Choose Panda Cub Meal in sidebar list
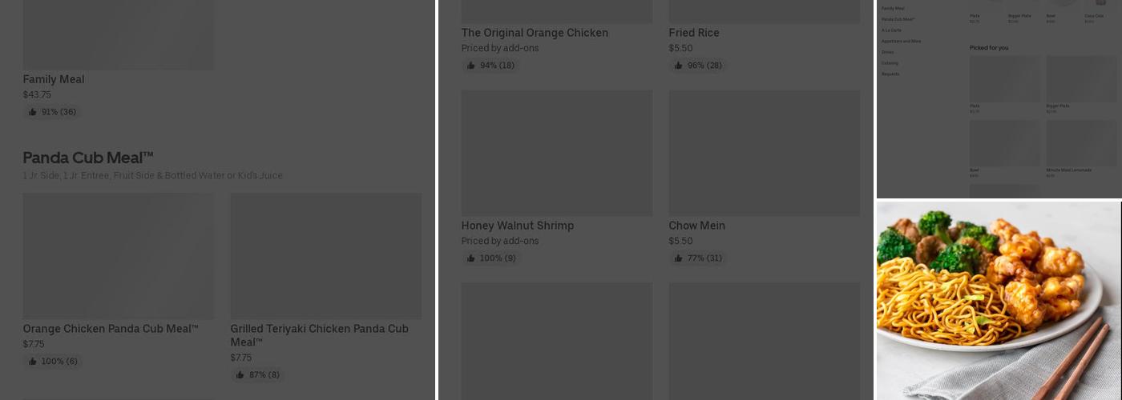1122x400 pixels. pos(898,19)
